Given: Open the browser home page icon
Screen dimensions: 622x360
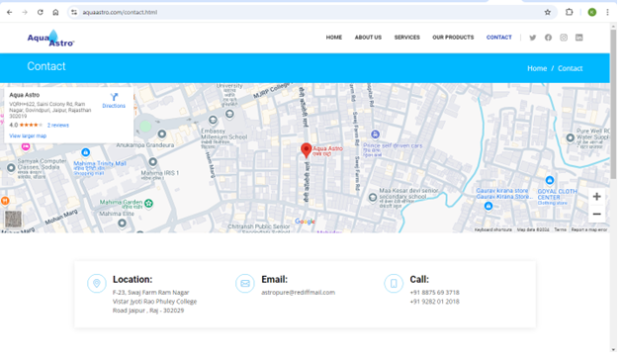Looking at the screenshot, I should pyautogui.click(x=55, y=12).
